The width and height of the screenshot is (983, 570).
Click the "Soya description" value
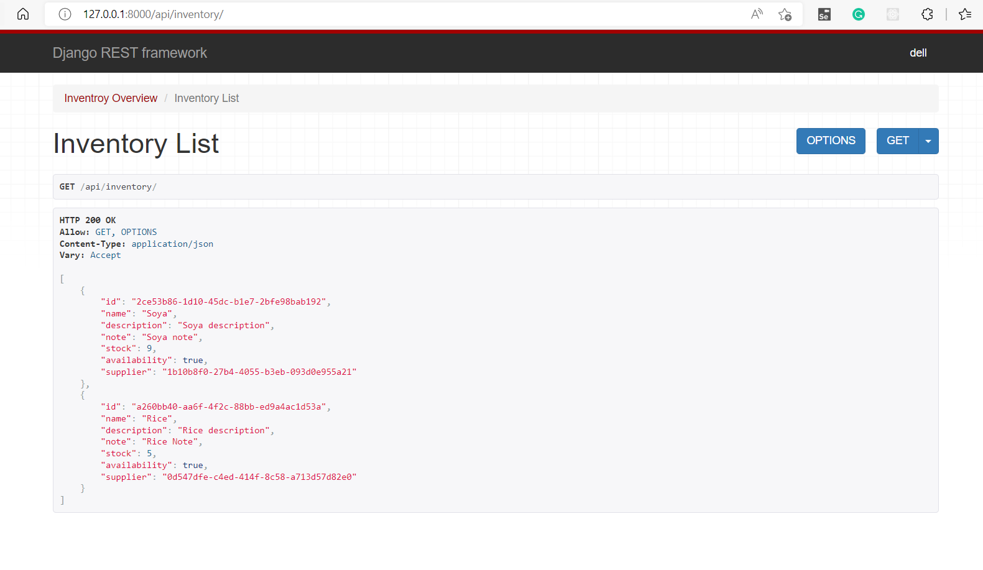224,325
